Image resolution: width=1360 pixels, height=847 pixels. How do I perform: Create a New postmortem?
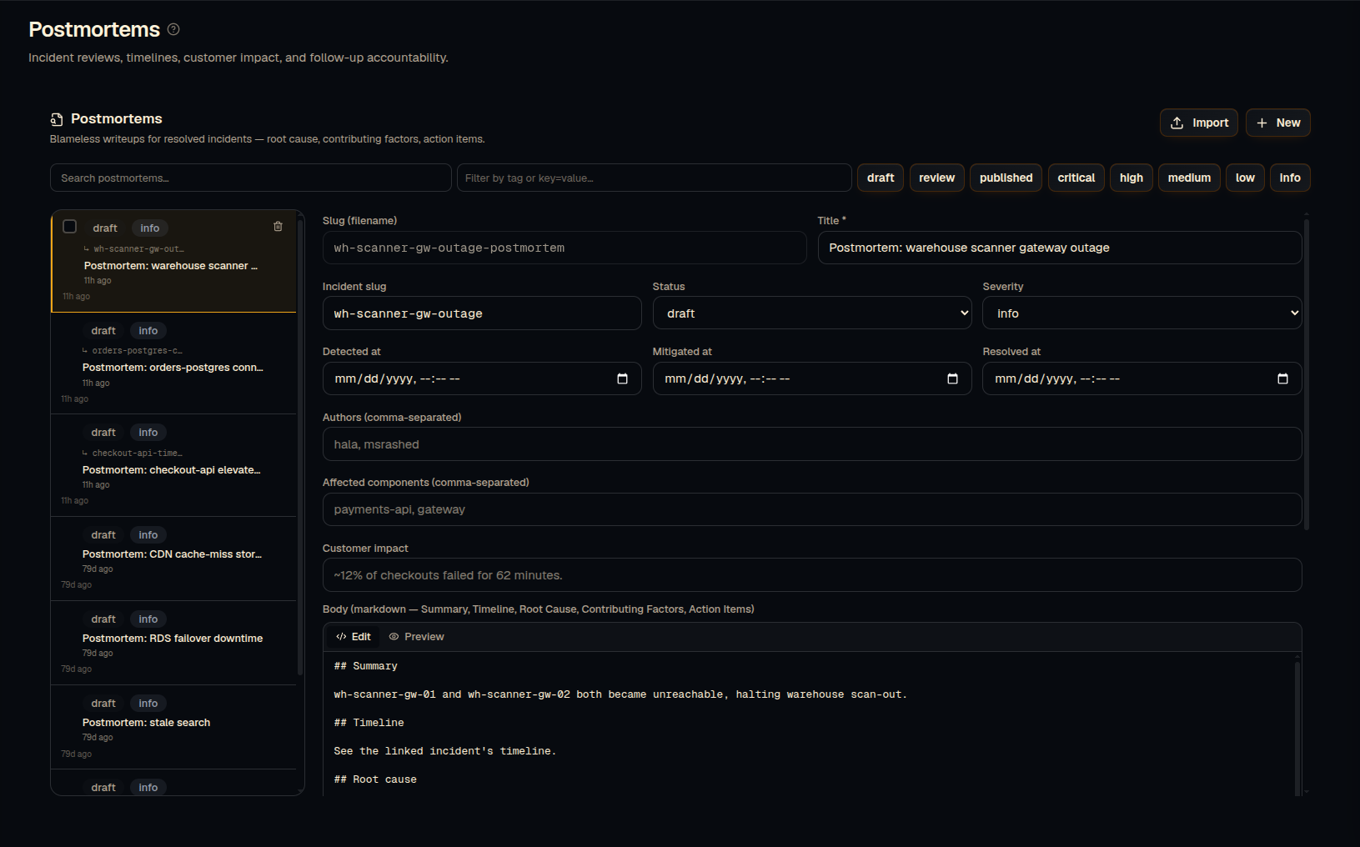point(1278,123)
